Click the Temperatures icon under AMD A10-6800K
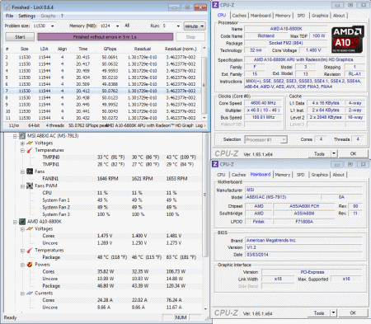Screen dimensions: 371x324 30,250
